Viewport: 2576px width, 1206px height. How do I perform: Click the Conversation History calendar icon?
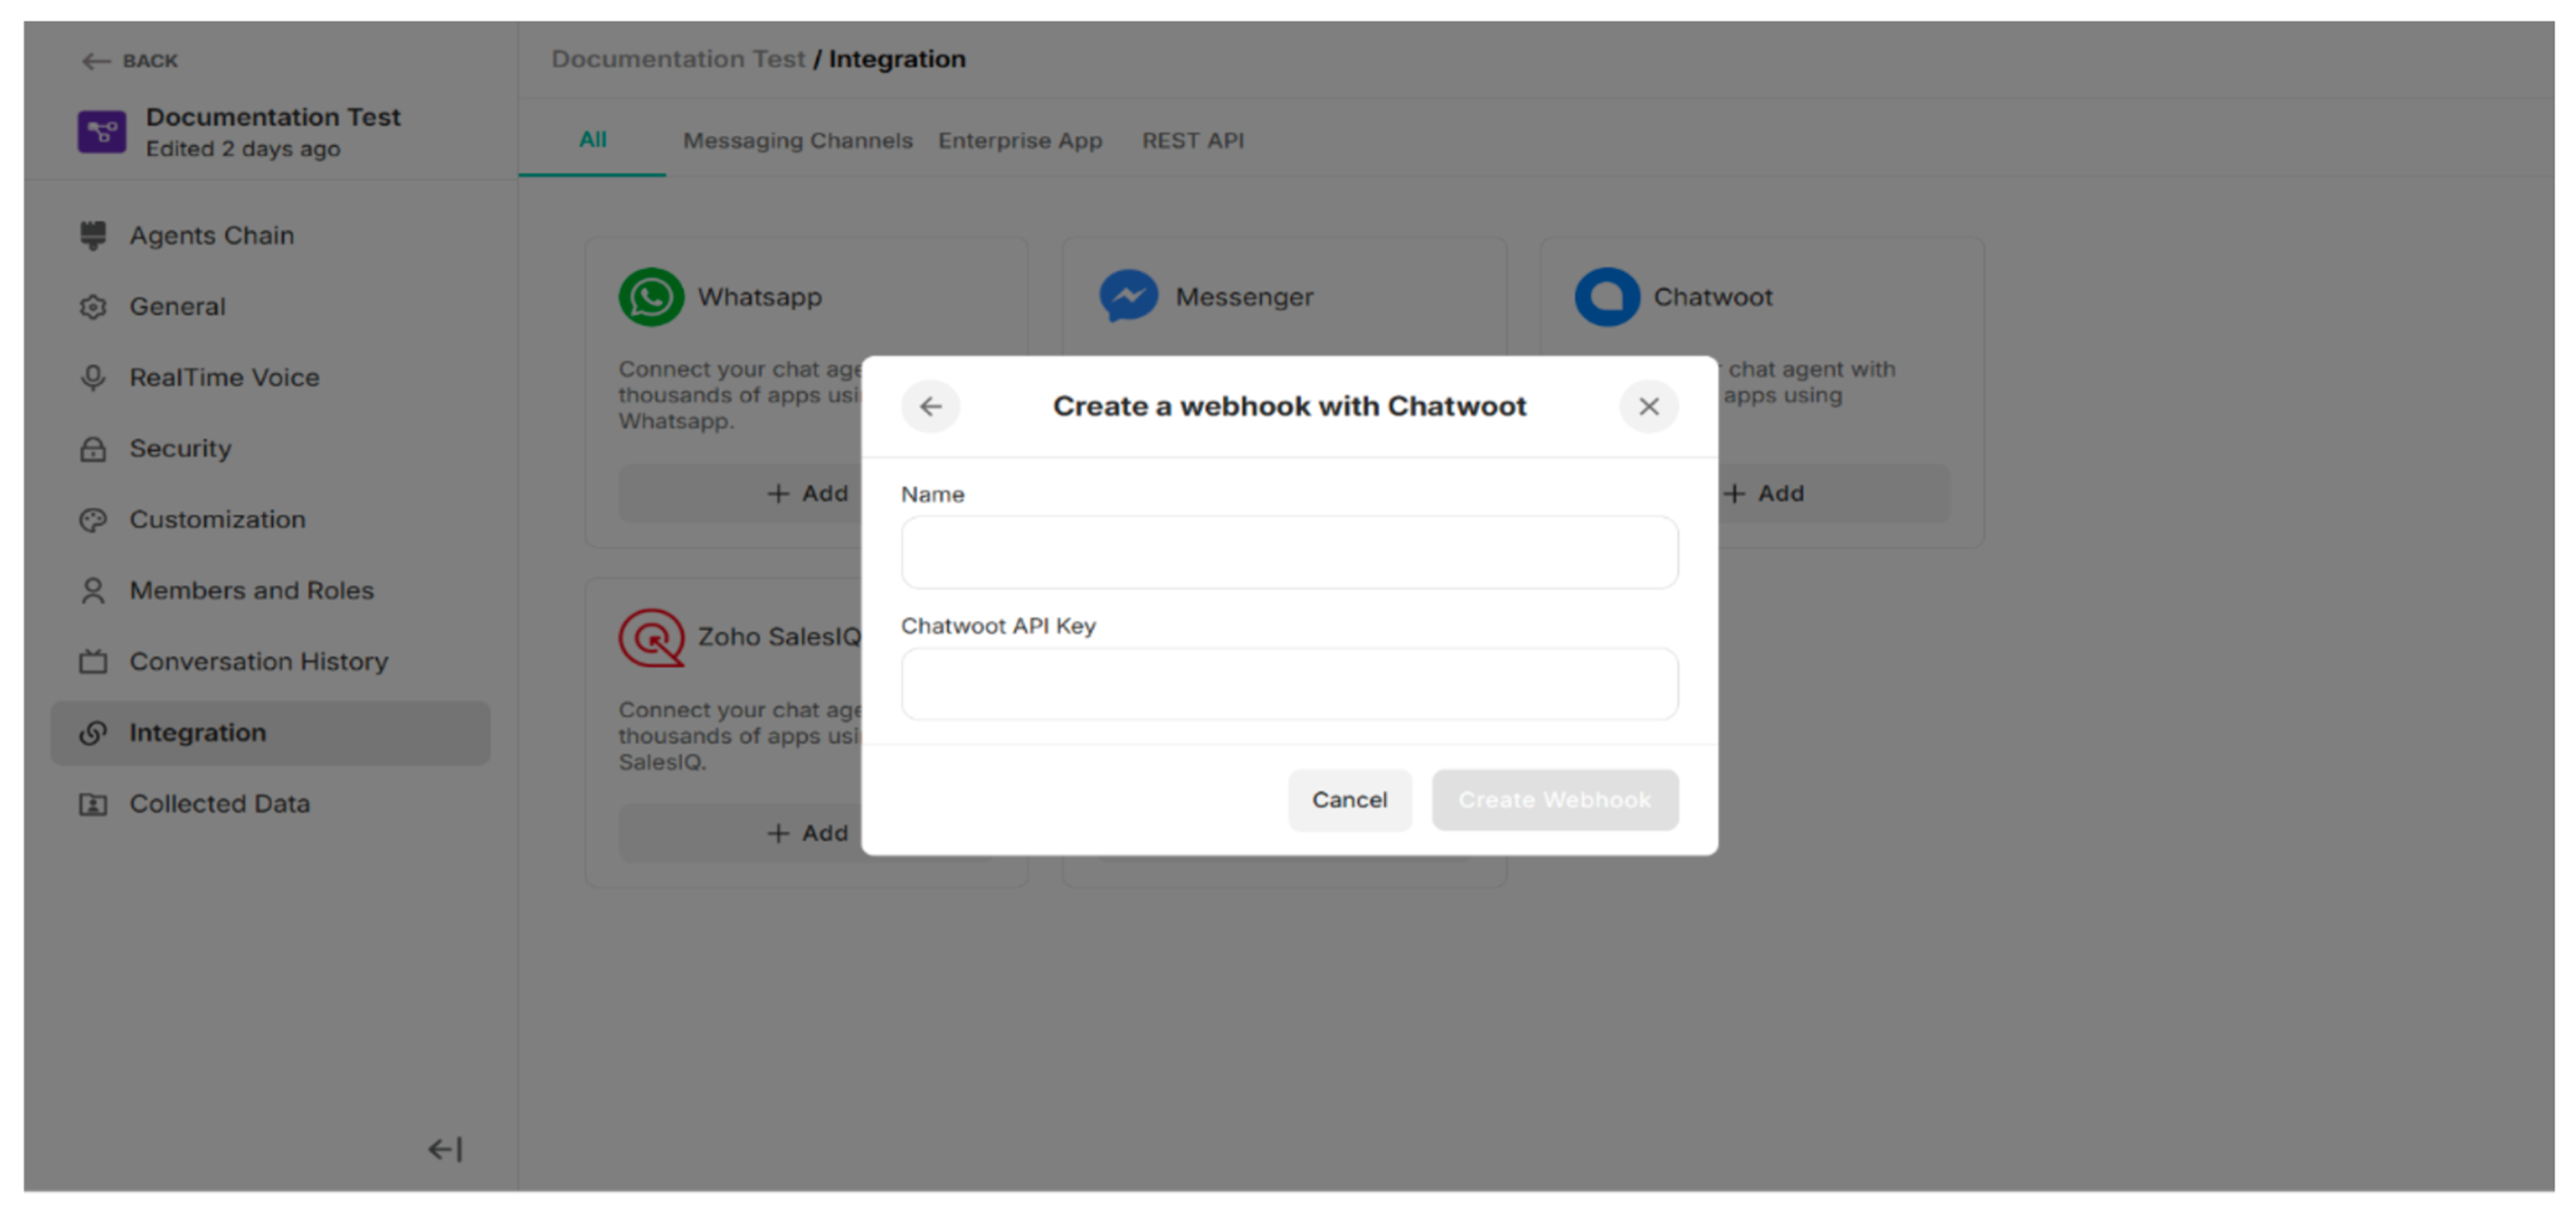click(93, 661)
